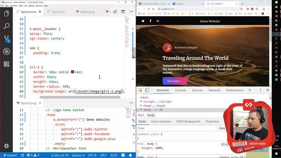The width and height of the screenshot is (281, 158).
Task: Click the Filter field in Styles pane
Action: pyautogui.click(x=177, y=128)
